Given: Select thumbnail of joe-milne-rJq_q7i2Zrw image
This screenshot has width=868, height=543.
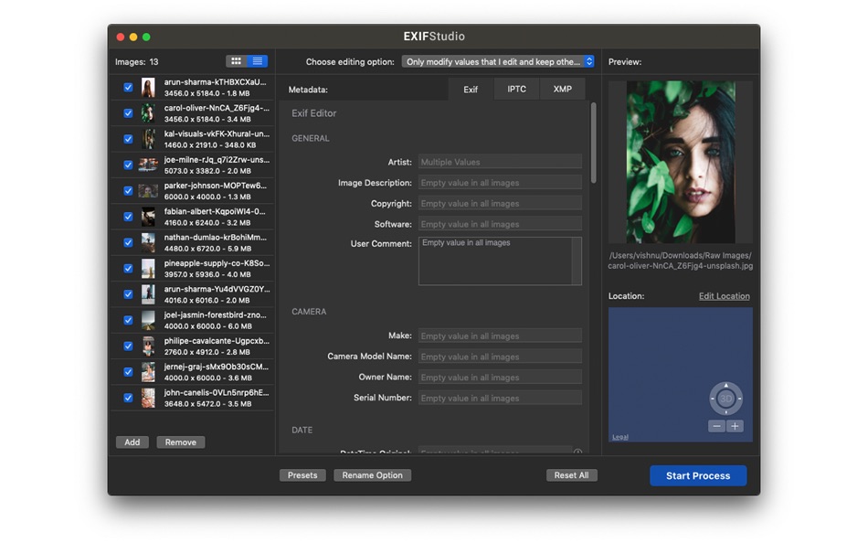Looking at the screenshot, I should click(148, 165).
